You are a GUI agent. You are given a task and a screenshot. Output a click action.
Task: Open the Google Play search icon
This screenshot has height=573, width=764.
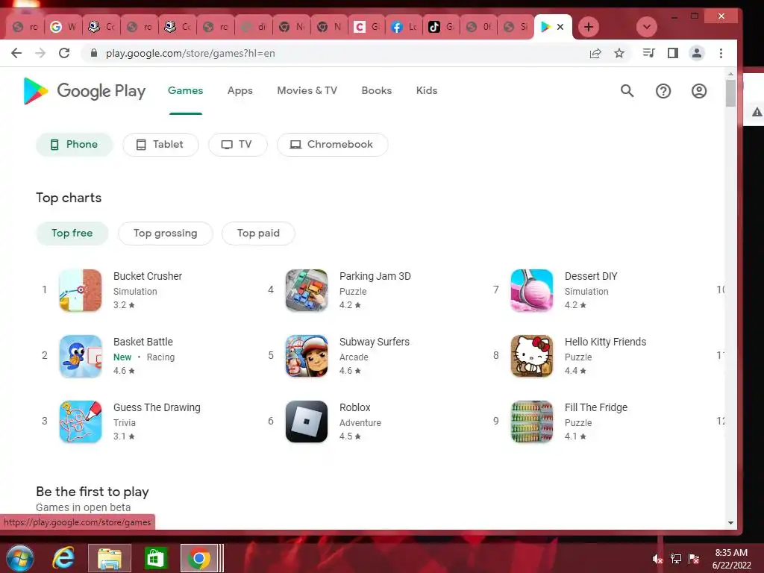click(x=627, y=90)
